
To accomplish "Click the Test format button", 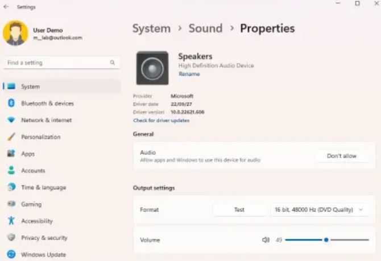I will pyautogui.click(x=239, y=210).
